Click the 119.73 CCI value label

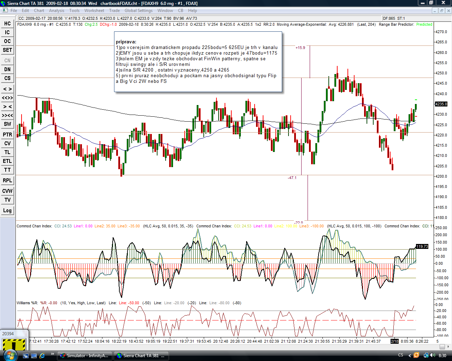(422, 246)
